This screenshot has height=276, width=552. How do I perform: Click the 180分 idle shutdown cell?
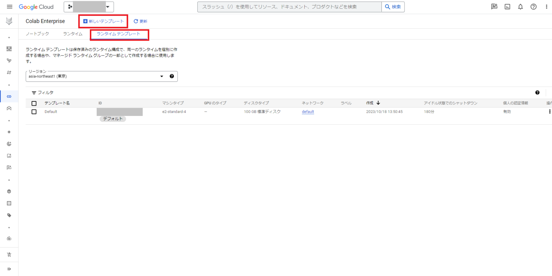429,112
